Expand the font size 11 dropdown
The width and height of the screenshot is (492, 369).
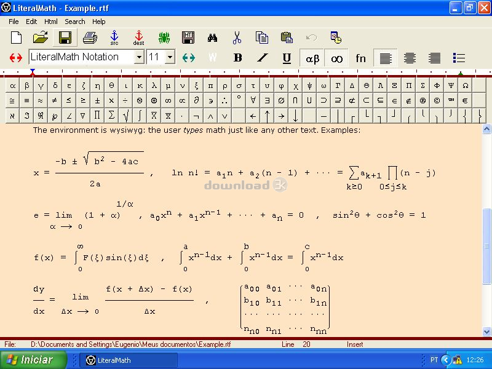(x=170, y=57)
